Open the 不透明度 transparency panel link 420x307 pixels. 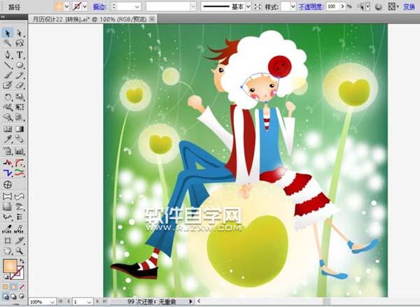tap(311, 7)
